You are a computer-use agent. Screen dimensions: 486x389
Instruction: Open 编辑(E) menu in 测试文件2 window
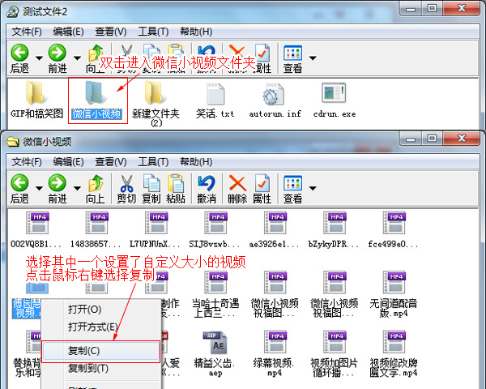[68, 32]
